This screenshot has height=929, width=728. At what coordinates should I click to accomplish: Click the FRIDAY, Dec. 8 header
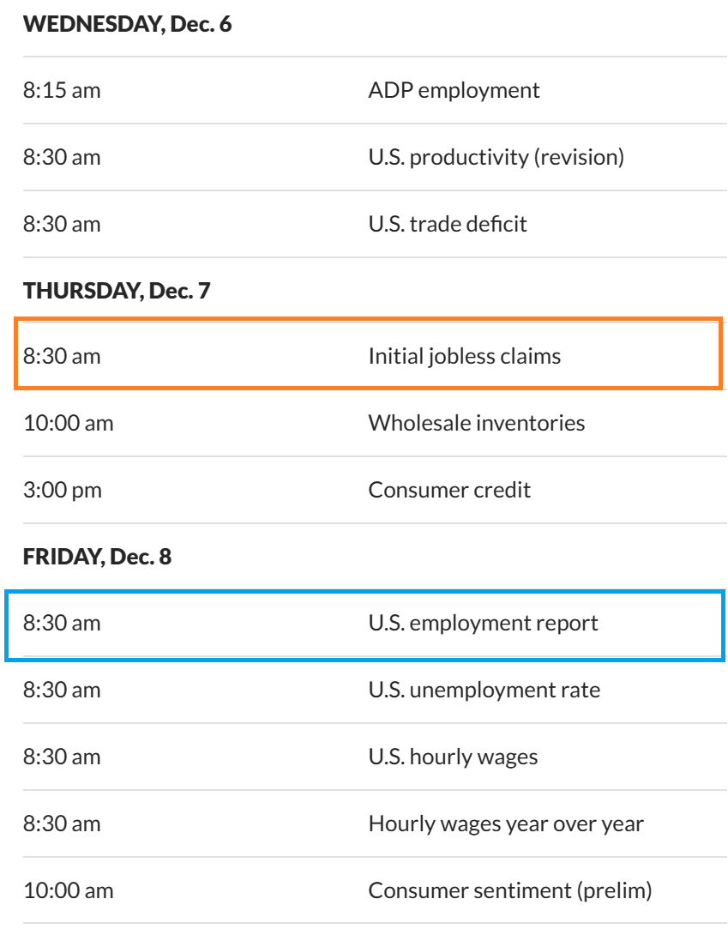(x=98, y=557)
